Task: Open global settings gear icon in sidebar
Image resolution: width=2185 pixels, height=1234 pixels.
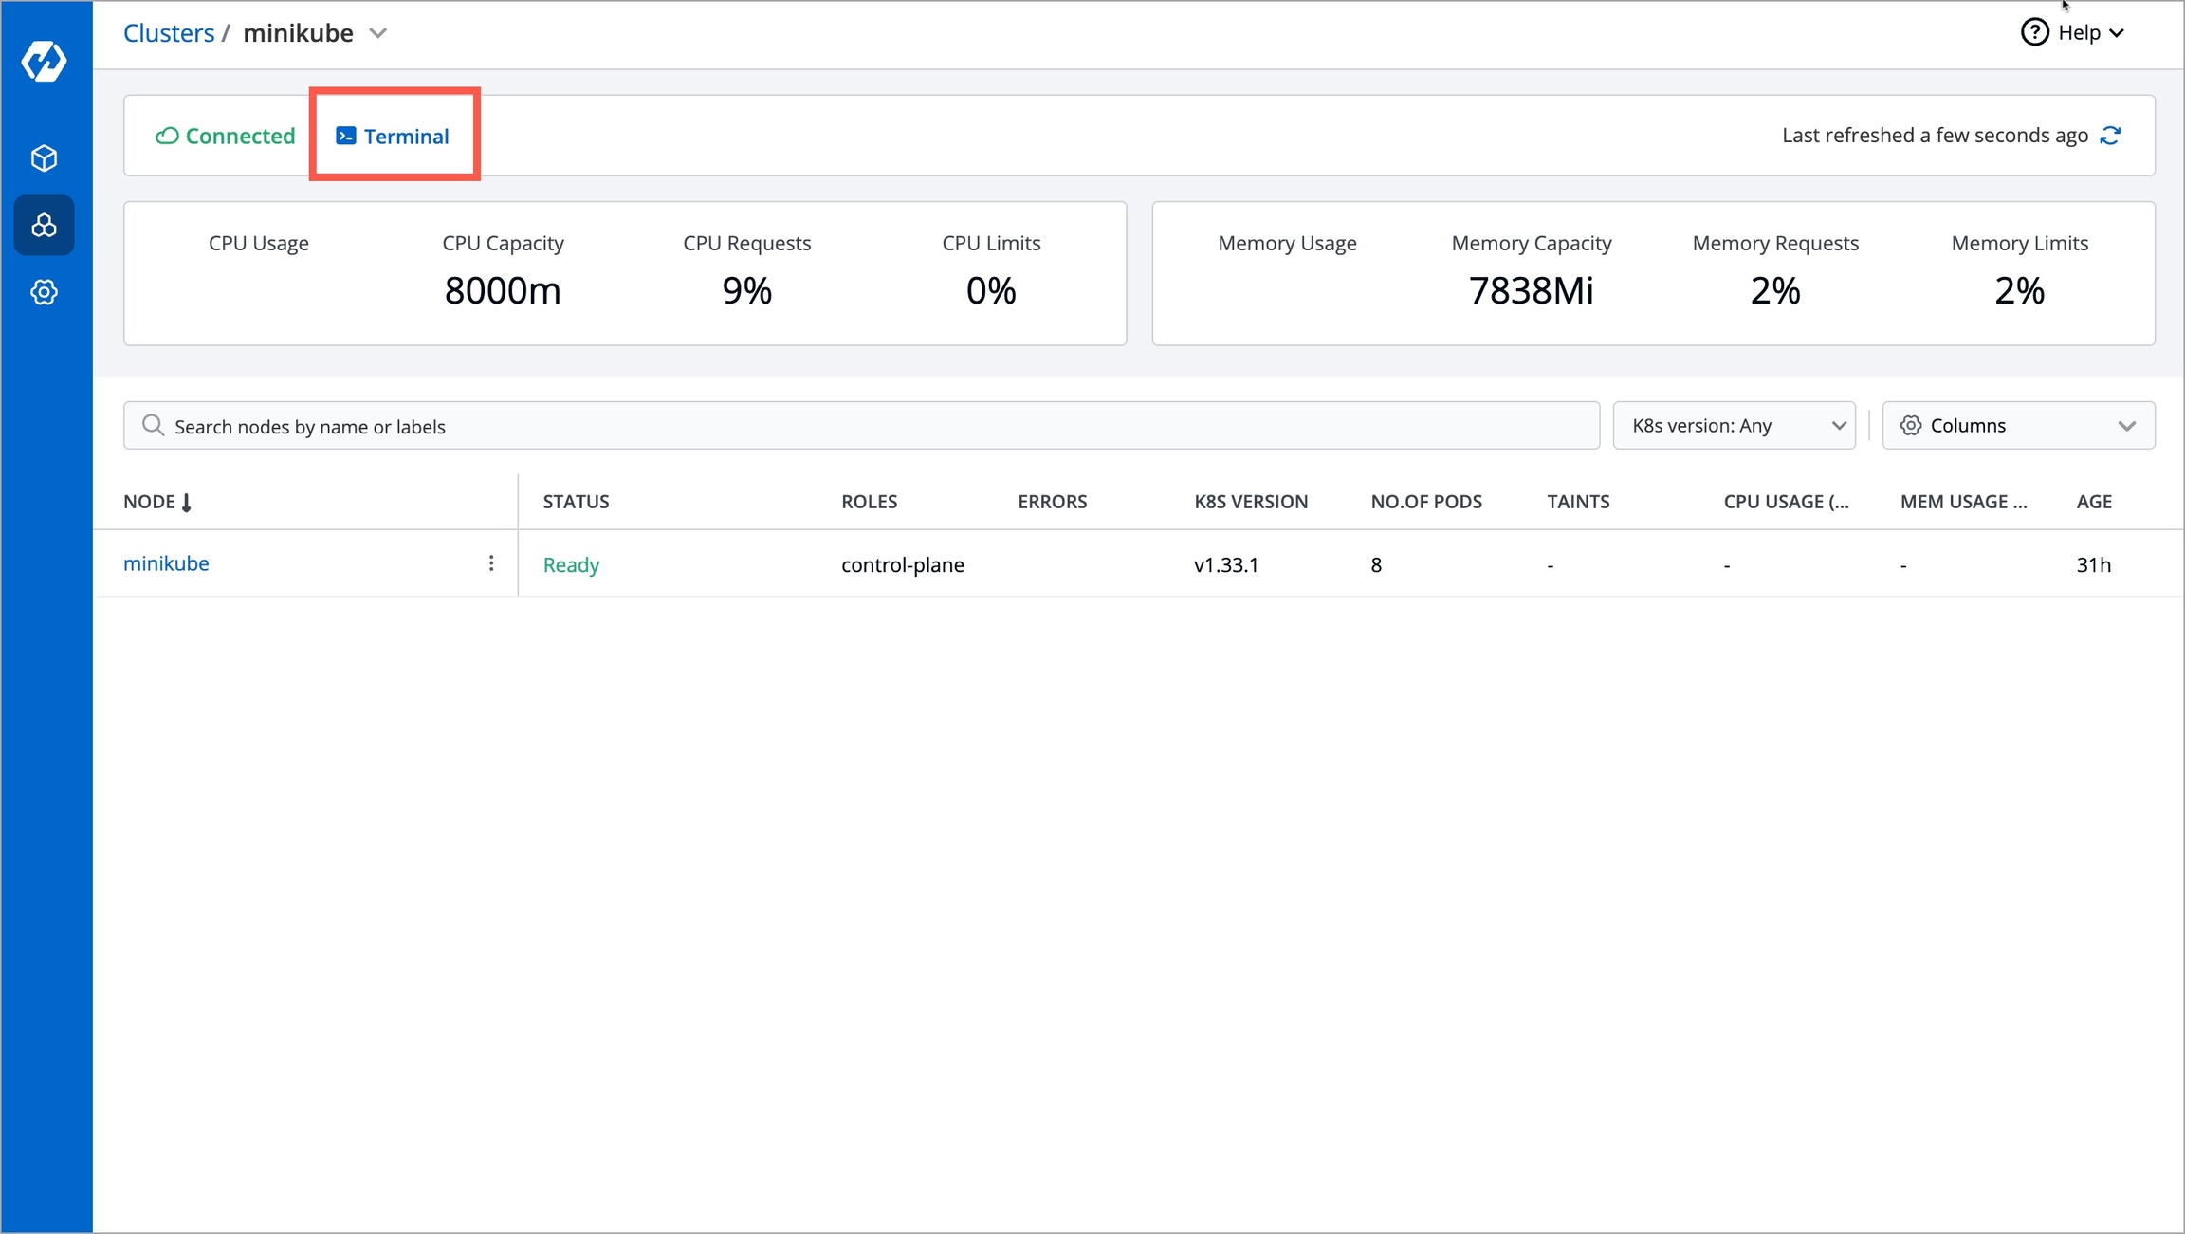Action: coord(44,292)
